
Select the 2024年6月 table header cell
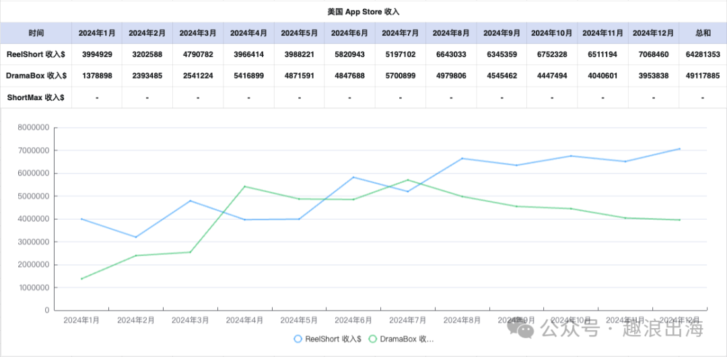[349, 33]
